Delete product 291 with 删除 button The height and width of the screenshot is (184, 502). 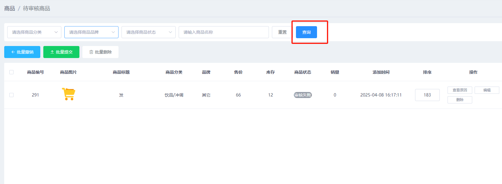coord(460,100)
